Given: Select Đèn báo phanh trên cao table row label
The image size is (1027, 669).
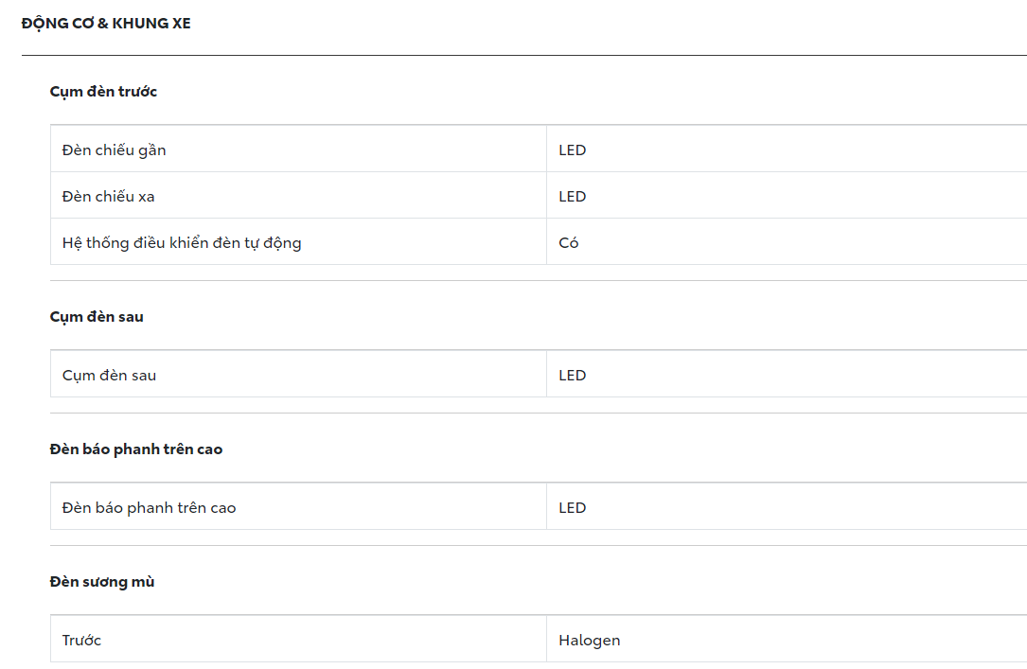Looking at the screenshot, I should click(149, 508).
